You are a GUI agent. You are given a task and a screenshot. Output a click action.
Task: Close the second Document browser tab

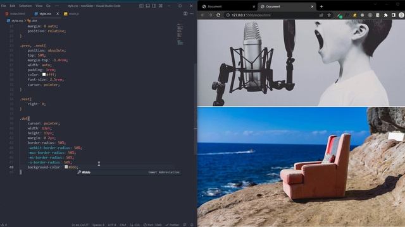(312, 6)
